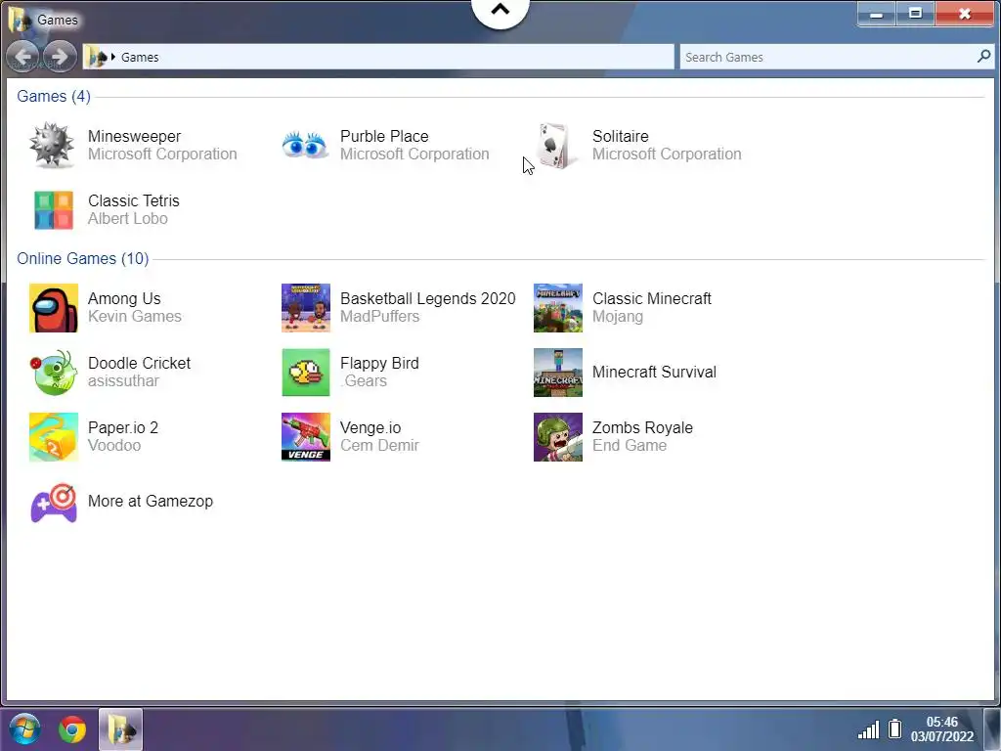Click the Classic Tetris label
The image size is (1001, 751).
(x=133, y=200)
